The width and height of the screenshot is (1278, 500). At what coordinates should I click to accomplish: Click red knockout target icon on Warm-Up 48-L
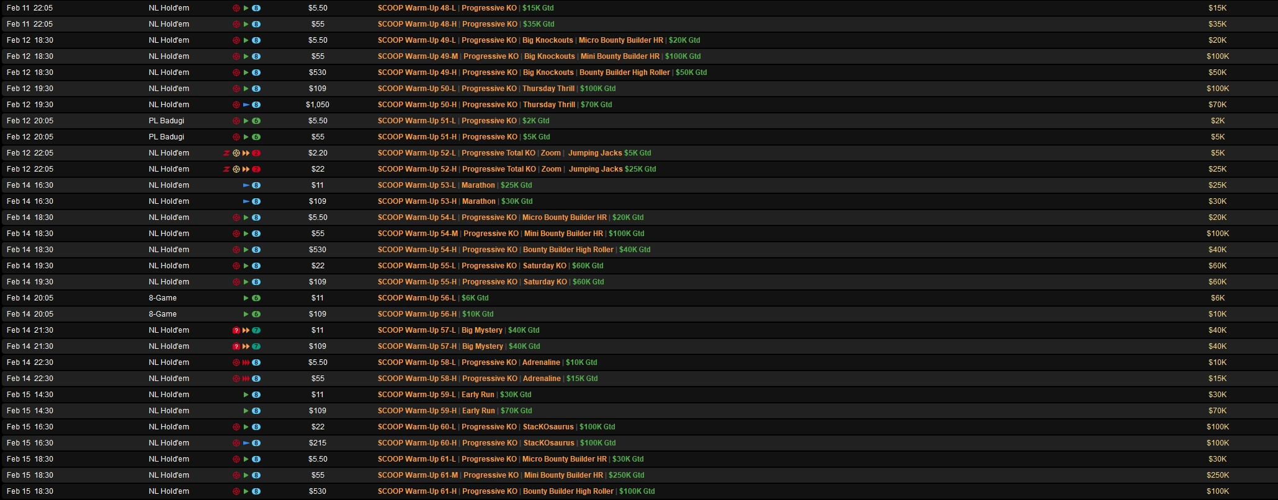point(236,8)
